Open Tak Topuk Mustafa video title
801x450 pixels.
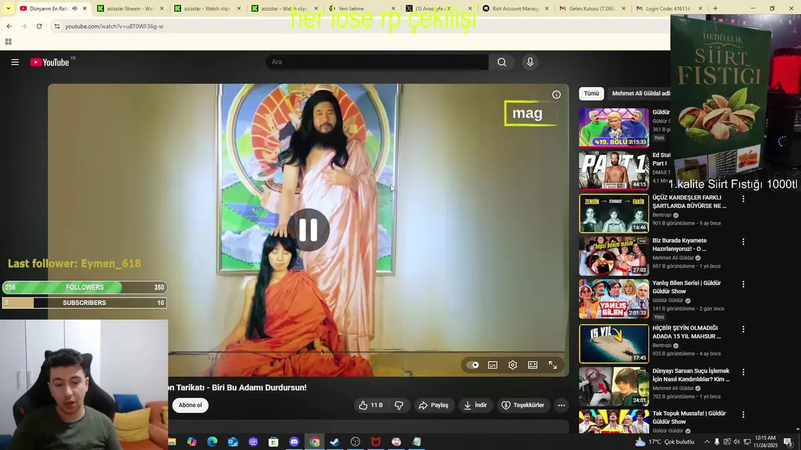click(689, 417)
